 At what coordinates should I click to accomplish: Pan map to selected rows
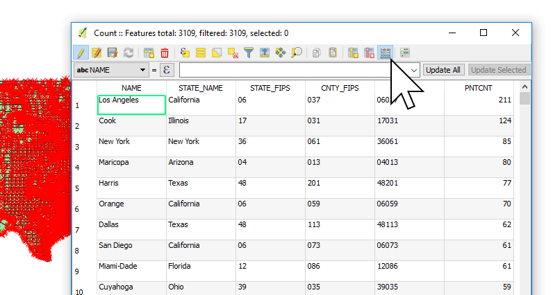click(x=281, y=53)
